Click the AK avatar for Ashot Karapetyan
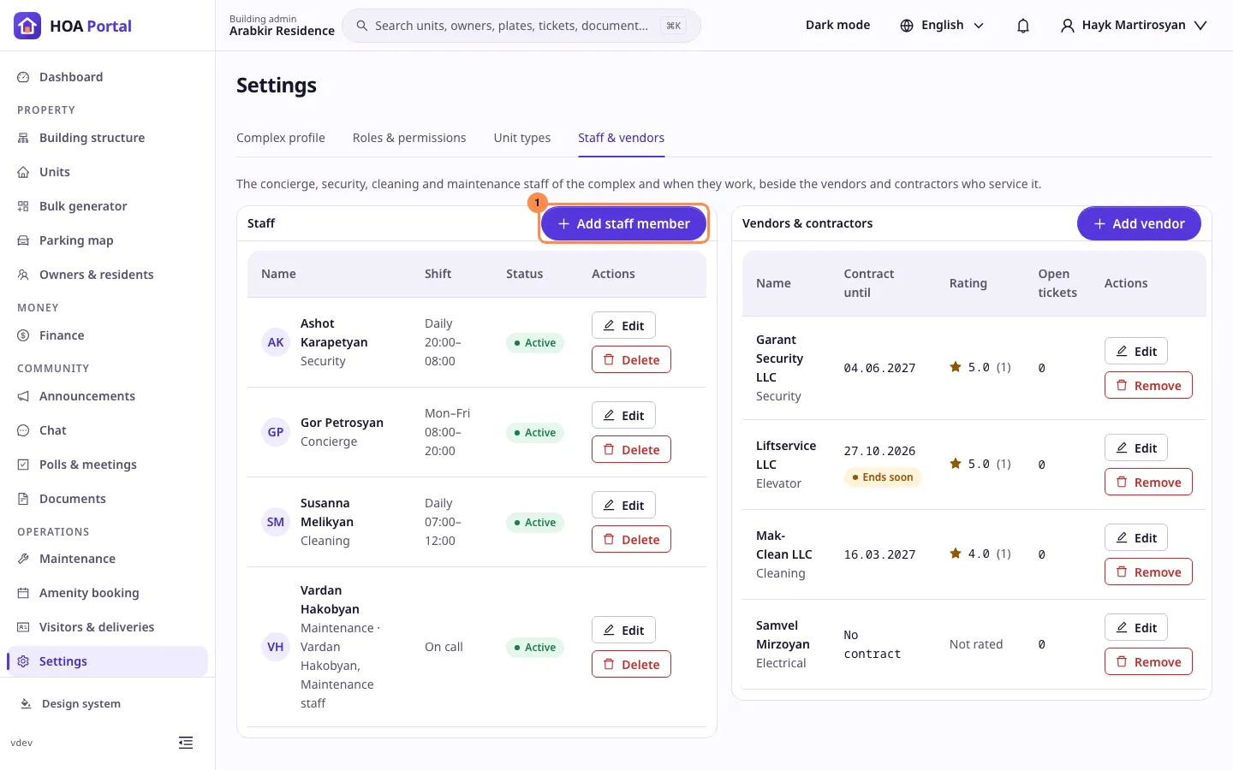The image size is (1233, 770). 276,342
